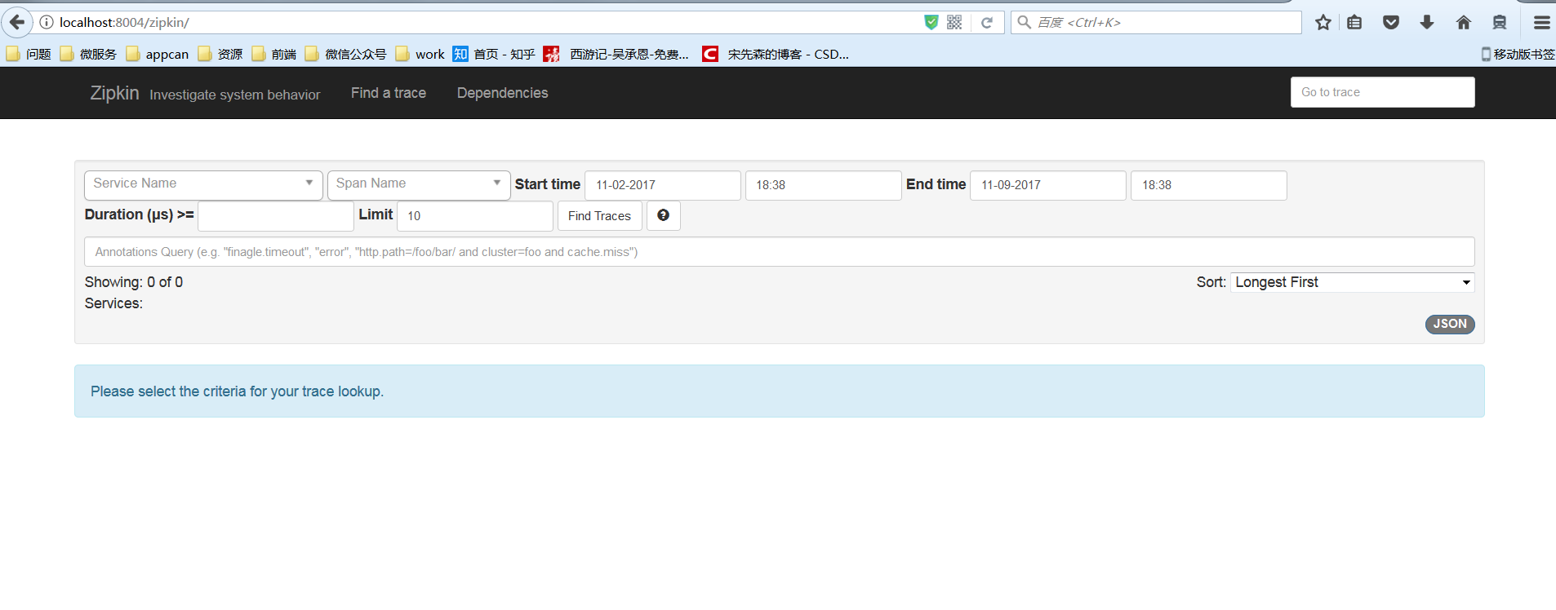Open the work bookmark folder
The image size is (1556, 610).
tap(420, 54)
